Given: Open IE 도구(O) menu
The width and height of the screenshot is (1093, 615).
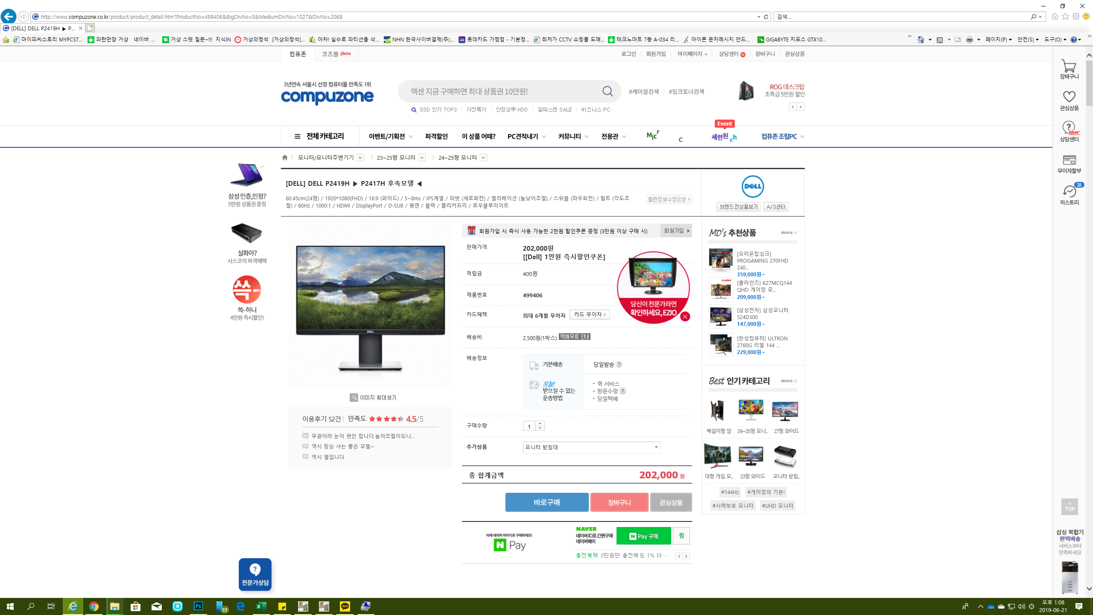Looking at the screenshot, I should click(x=1055, y=39).
